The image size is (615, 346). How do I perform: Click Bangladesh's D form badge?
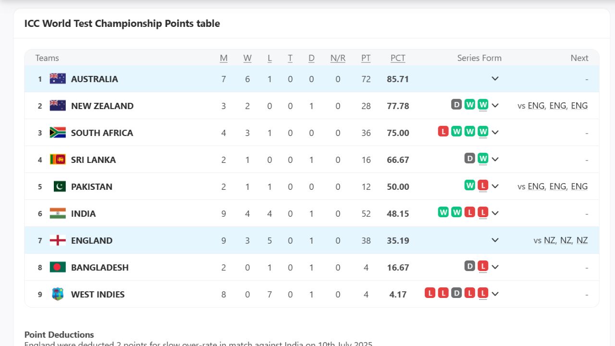coord(469,267)
